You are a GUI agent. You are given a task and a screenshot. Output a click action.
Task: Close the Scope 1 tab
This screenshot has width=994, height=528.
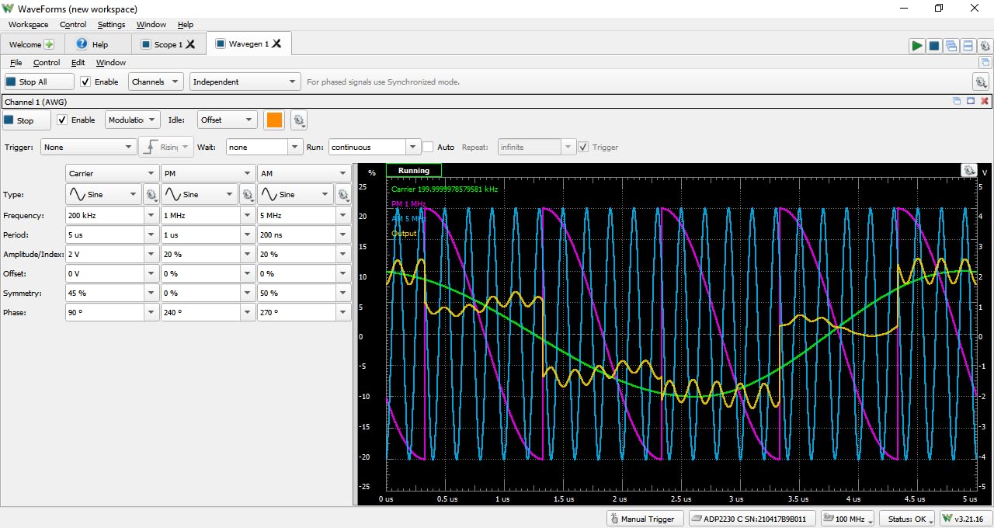190,44
